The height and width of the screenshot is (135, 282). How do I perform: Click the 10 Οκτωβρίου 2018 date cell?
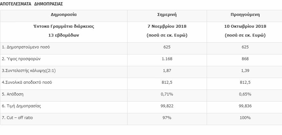pyautogui.click(x=245, y=26)
